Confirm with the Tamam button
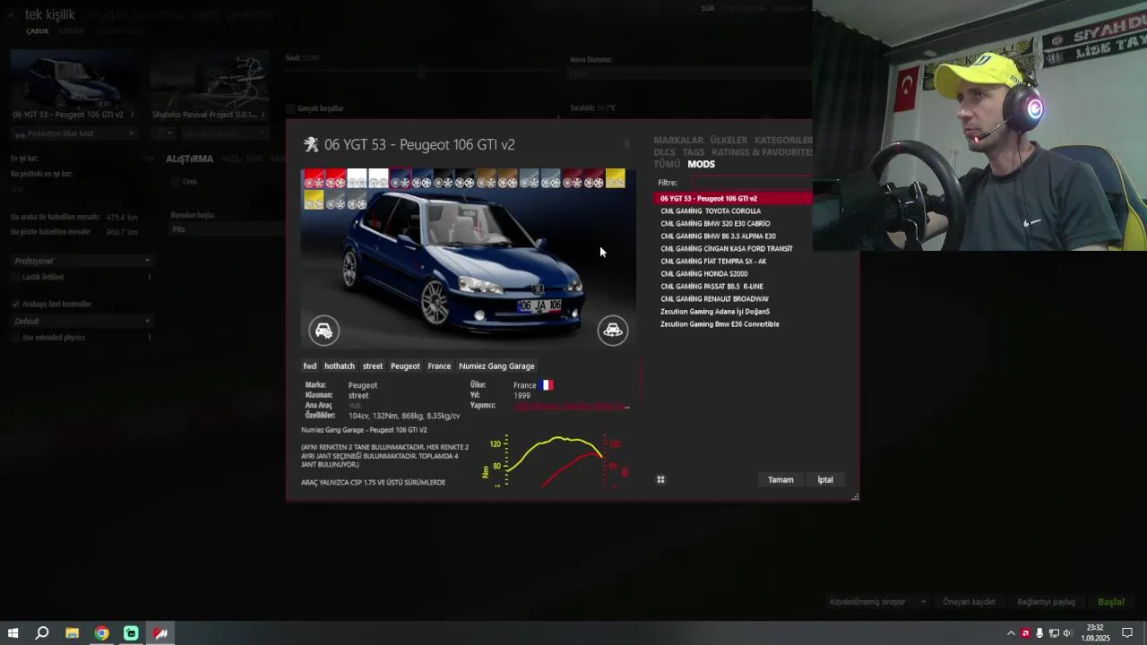Screen dimensions: 1147x645 (780, 479)
